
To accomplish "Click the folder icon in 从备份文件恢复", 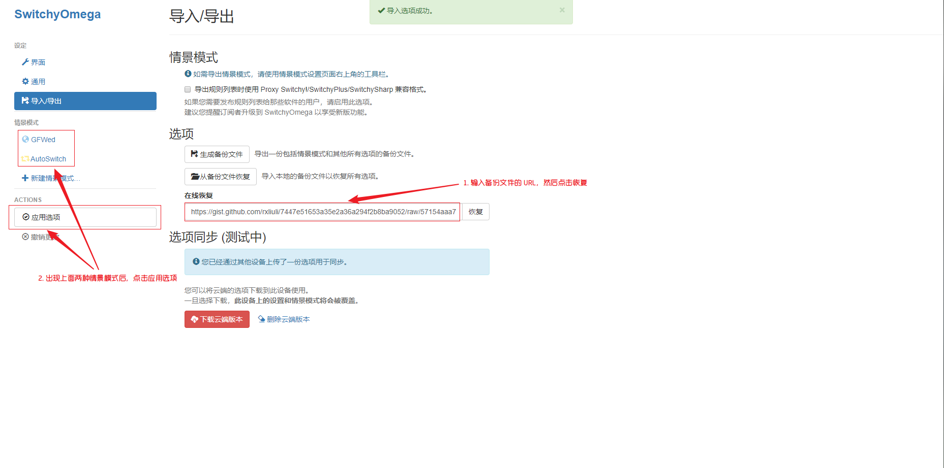I will (x=195, y=177).
